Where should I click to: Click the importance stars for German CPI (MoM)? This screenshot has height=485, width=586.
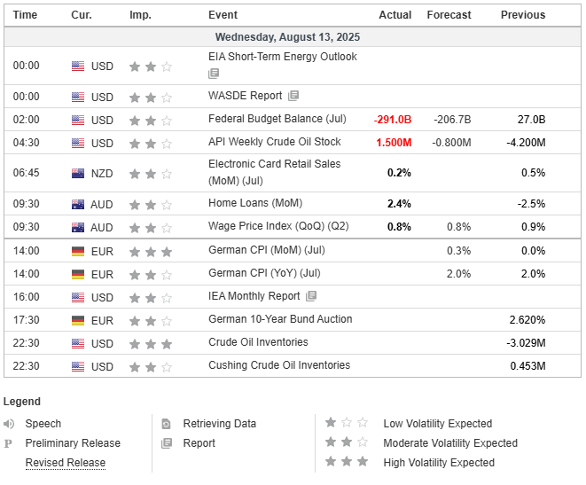pyautogui.click(x=151, y=252)
